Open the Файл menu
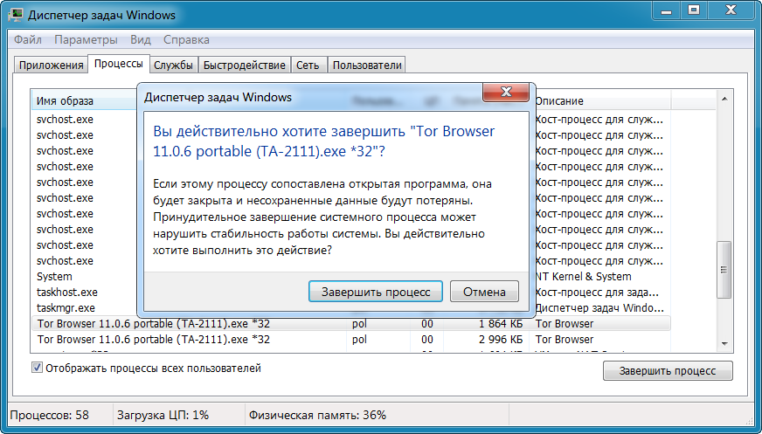Viewport: 762px width, 434px height. [x=28, y=40]
